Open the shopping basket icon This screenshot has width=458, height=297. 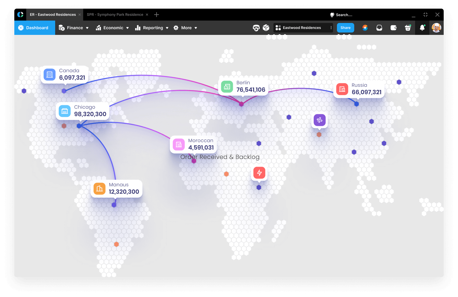(408, 28)
